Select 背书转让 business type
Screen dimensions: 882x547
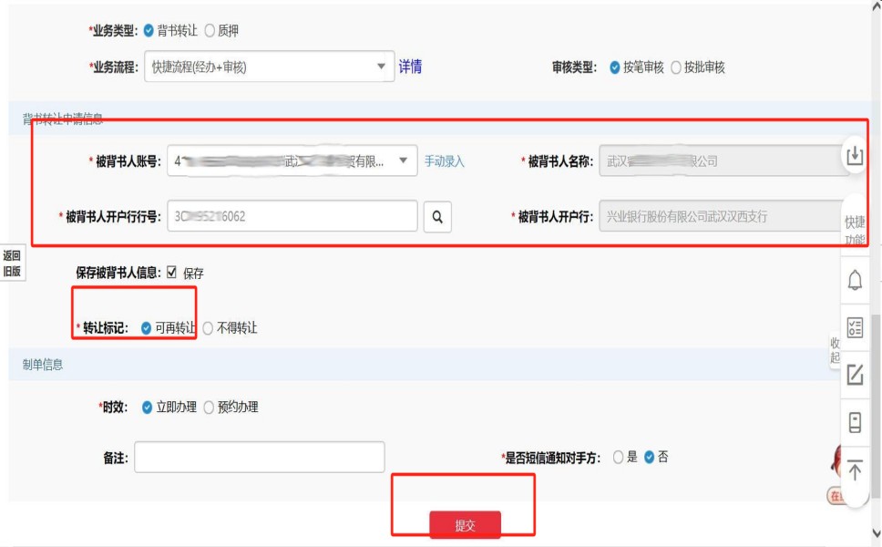(x=149, y=30)
